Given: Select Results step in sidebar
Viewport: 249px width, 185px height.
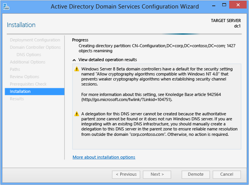Looking at the screenshot, I should (17, 99).
